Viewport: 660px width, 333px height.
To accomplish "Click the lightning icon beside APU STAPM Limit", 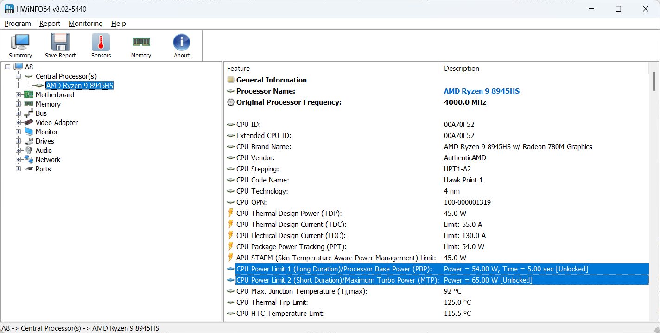I will point(231,258).
